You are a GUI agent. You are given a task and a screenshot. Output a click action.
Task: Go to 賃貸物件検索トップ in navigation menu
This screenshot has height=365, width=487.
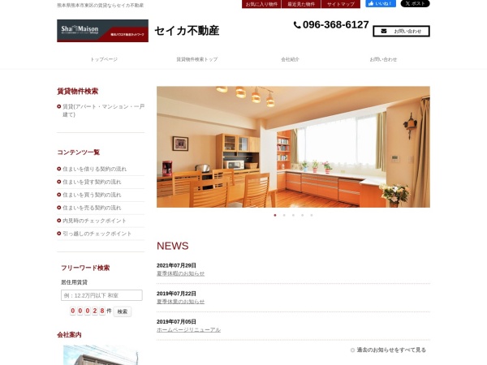[197, 59]
